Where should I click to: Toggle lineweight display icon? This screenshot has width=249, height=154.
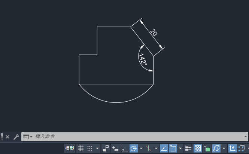[188, 148]
